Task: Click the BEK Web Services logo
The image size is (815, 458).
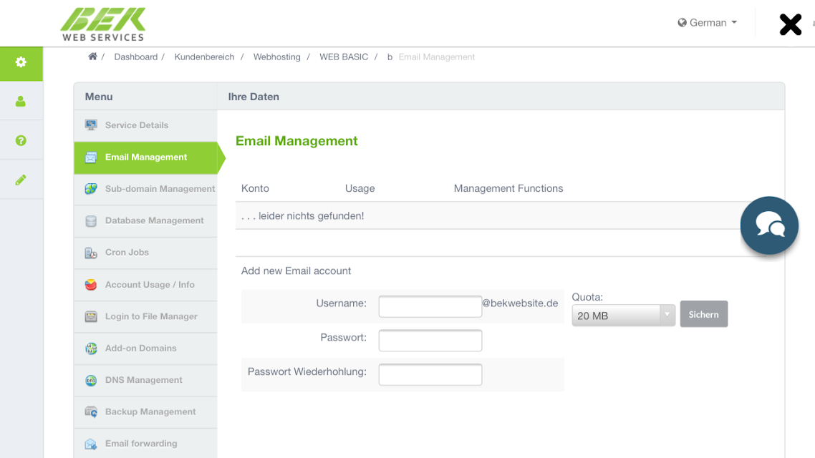Action: tap(103, 24)
